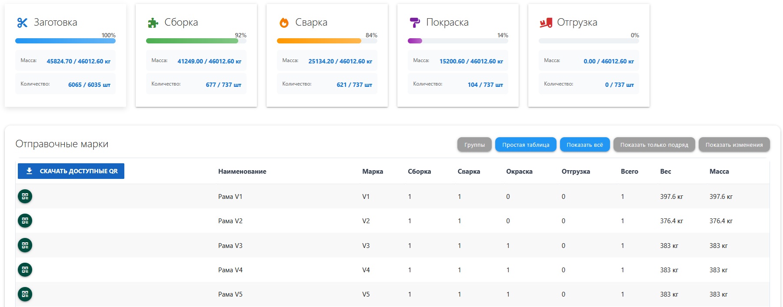This screenshot has height=307, width=783.
Task: Open QR code for Рама V3 row
Action: [25, 245]
